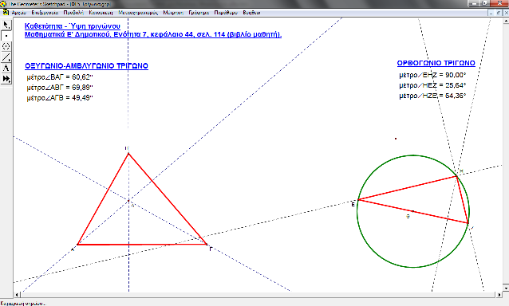Open the Επεξεργασία menu
The height and width of the screenshot is (306, 509).
(x=45, y=13)
